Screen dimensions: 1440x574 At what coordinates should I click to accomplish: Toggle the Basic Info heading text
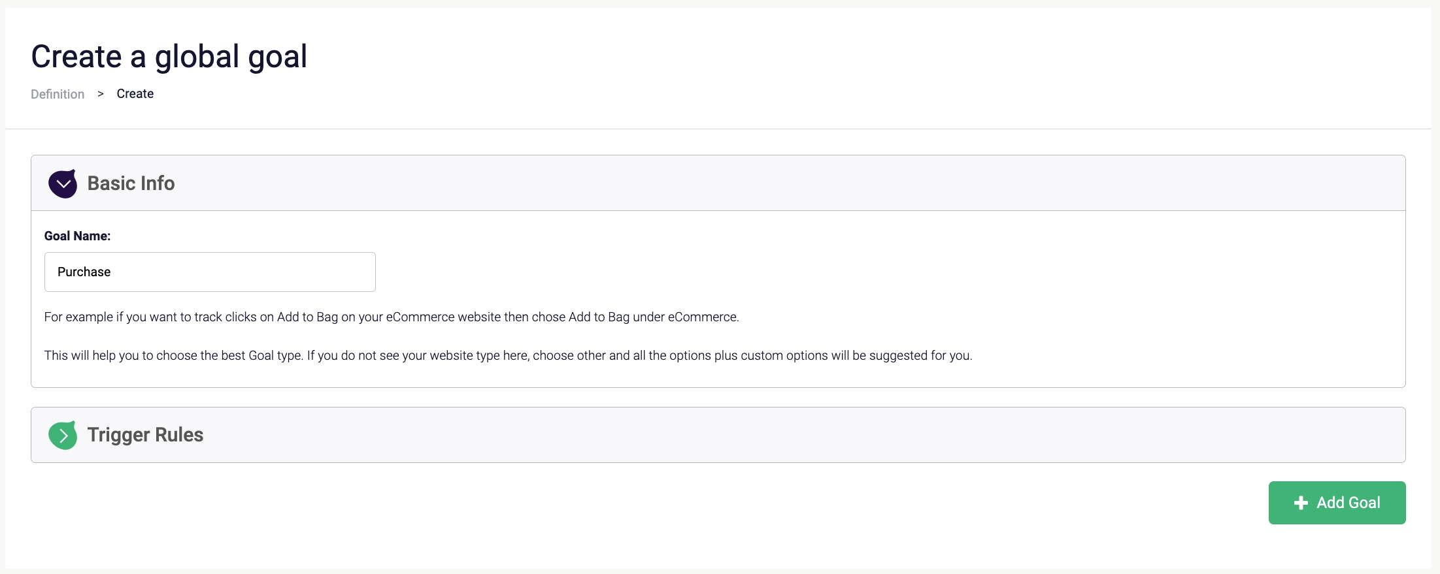[x=131, y=183]
